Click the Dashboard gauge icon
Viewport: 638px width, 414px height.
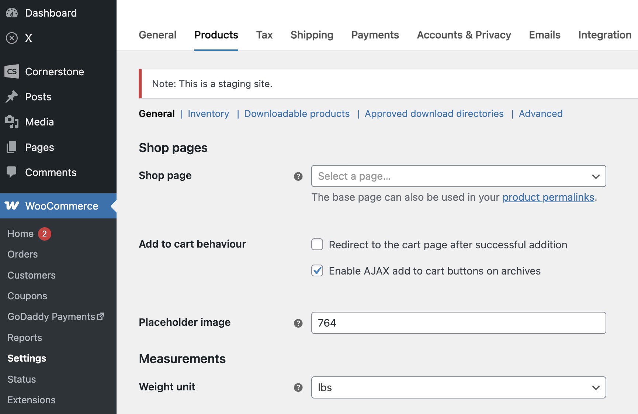point(12,13)
